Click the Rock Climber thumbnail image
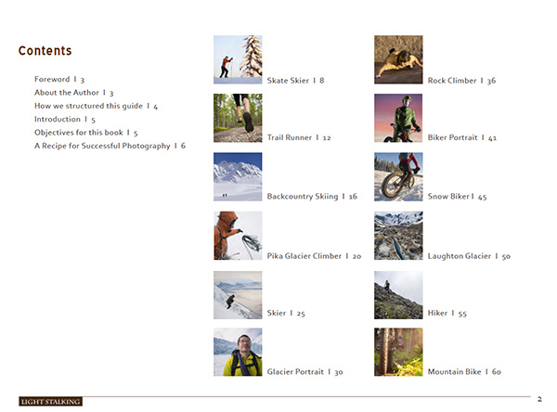557x412 pixels. [x=398, y=59]
